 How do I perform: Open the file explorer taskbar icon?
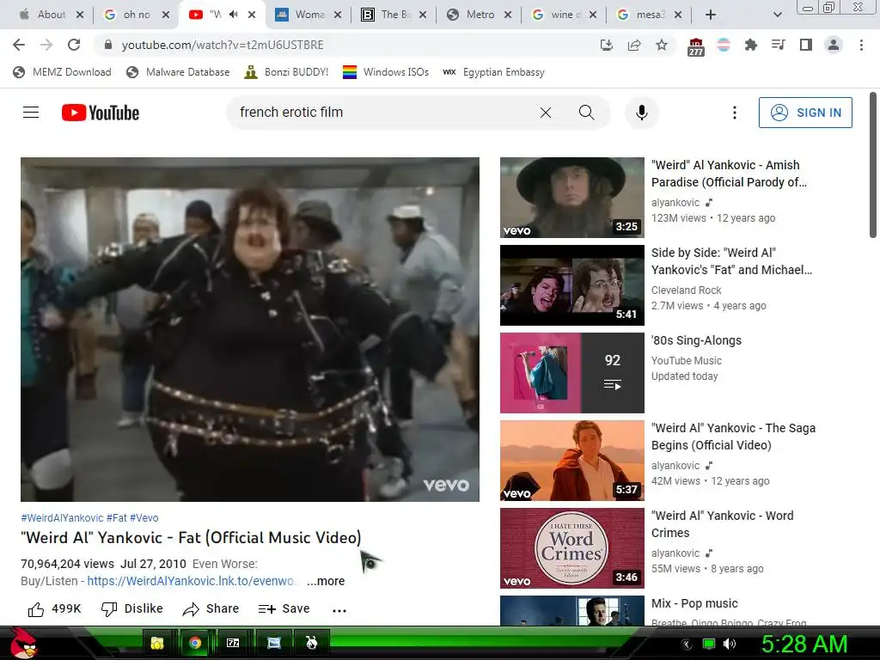pyautogui.click(x=156, y=643)
